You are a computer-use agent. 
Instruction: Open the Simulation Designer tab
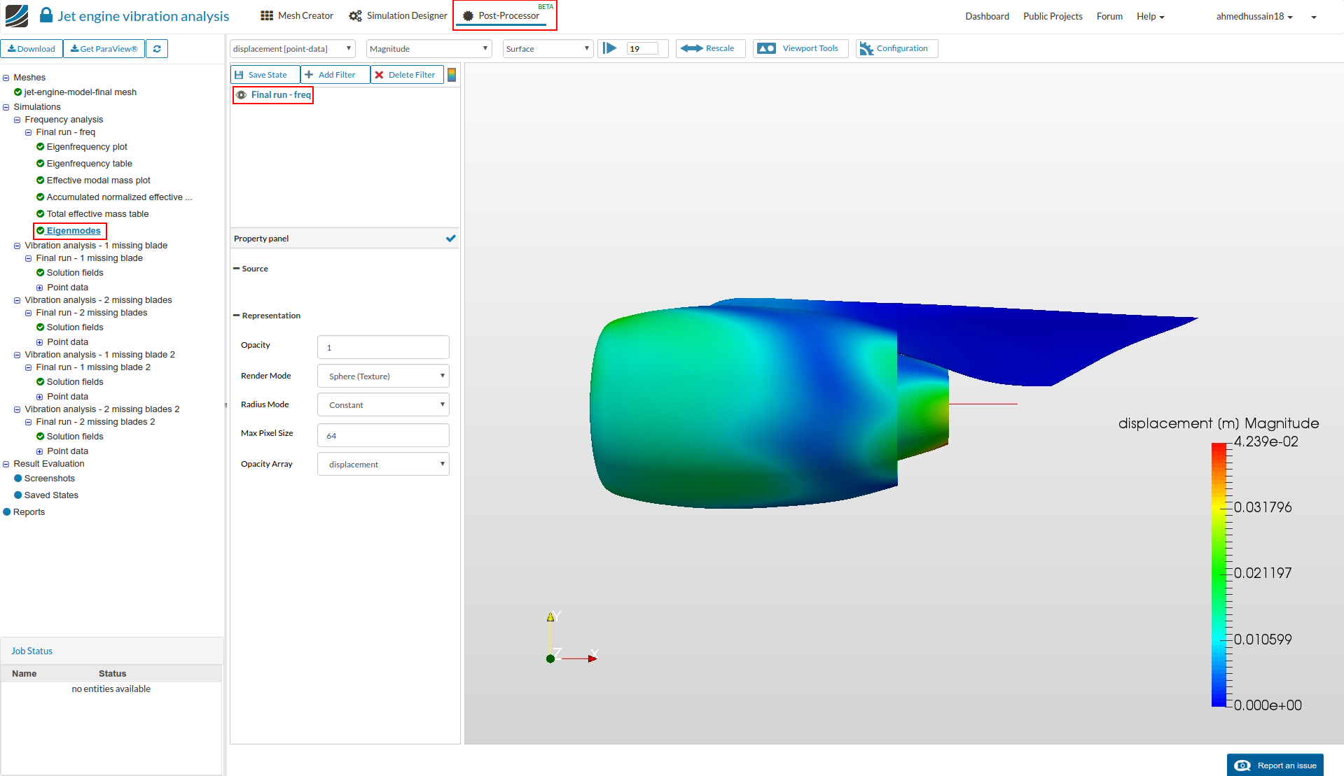pos(398,15)
